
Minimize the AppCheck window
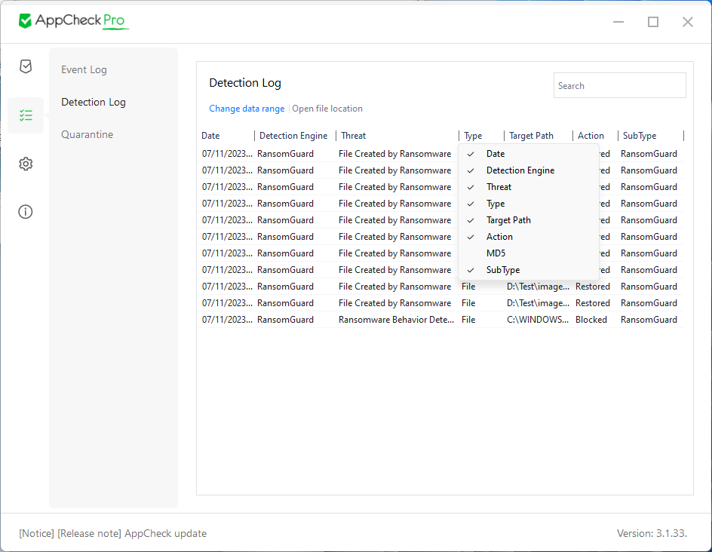pyautogui.click(x=618, y=22)
